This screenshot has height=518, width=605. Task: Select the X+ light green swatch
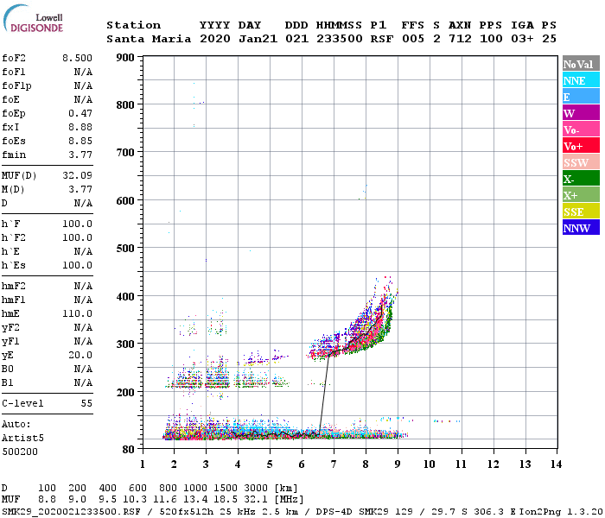581,195
